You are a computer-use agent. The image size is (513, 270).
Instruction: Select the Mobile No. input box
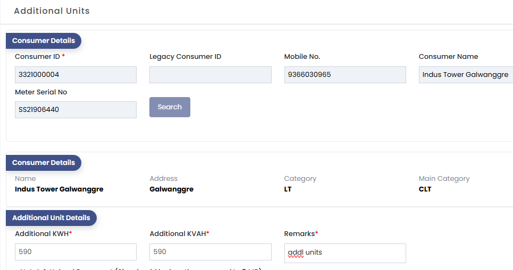[x=345, y=75]
